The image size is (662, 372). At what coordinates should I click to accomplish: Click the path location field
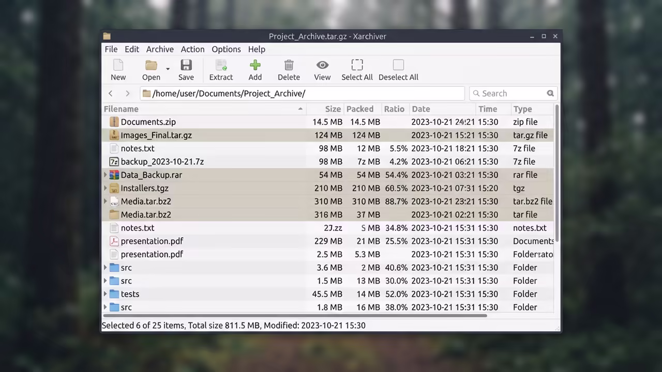click(302, 94)
